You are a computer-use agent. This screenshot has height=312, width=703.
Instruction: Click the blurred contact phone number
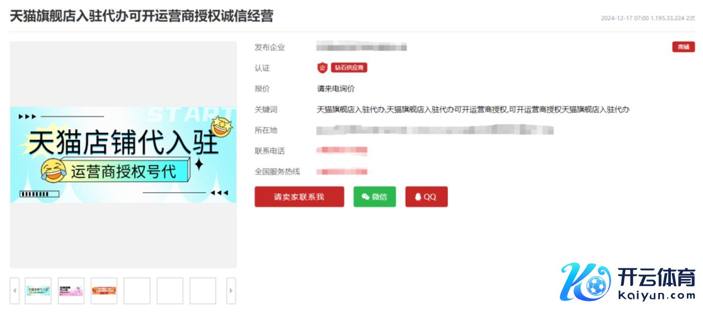tap(342, 150)
